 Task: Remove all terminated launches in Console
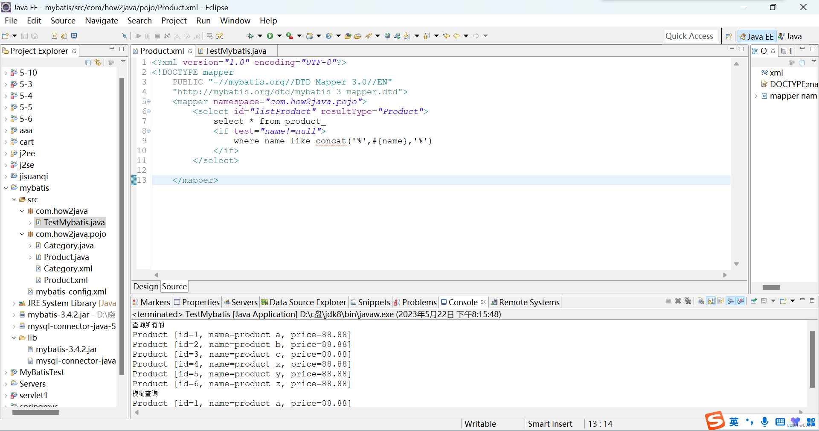click(x=688, y=301)
